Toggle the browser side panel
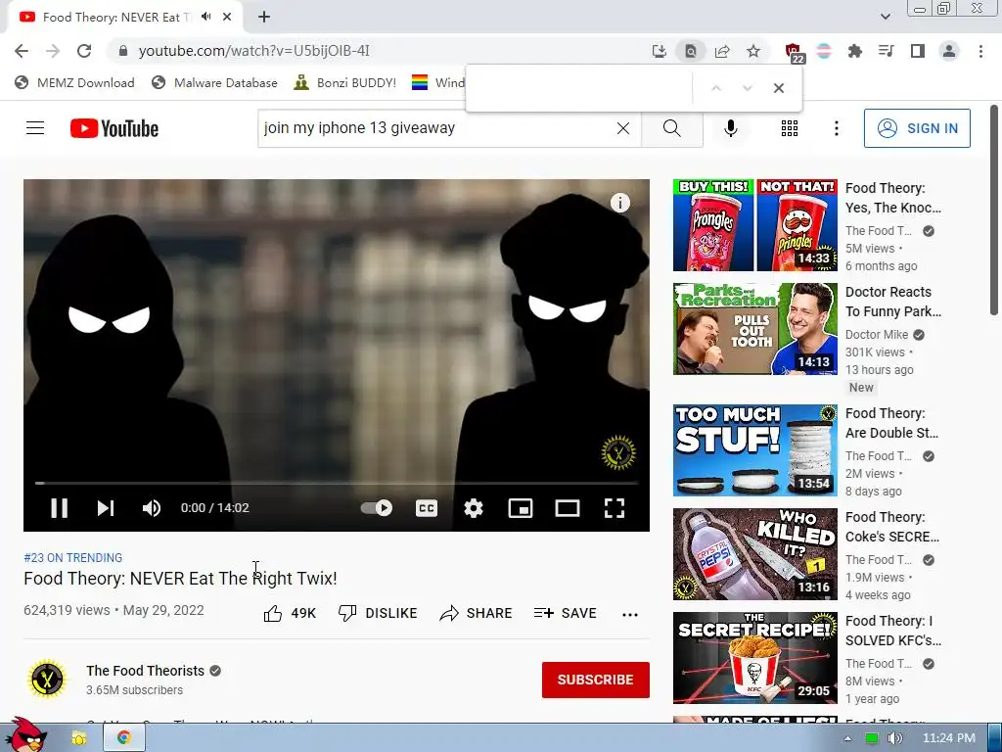Image resolution: width=1002 pixels, height=752 pixels. [918, 51]
